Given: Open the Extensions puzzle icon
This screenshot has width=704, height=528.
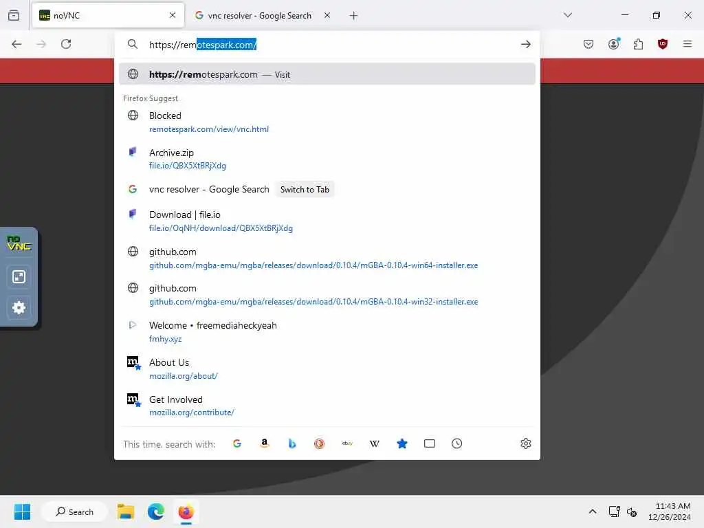Looking at the screenshot, I should tap(638, 44).
